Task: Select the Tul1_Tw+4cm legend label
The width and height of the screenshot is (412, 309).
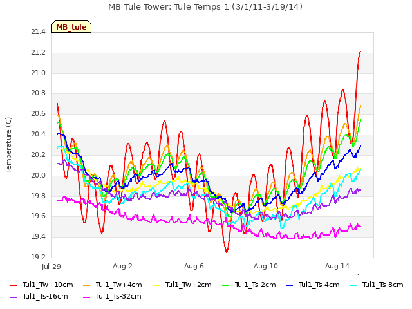Action: click(x=118, y=285)
